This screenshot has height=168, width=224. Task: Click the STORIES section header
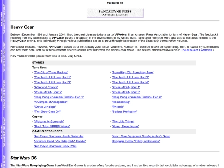(114, 63)
